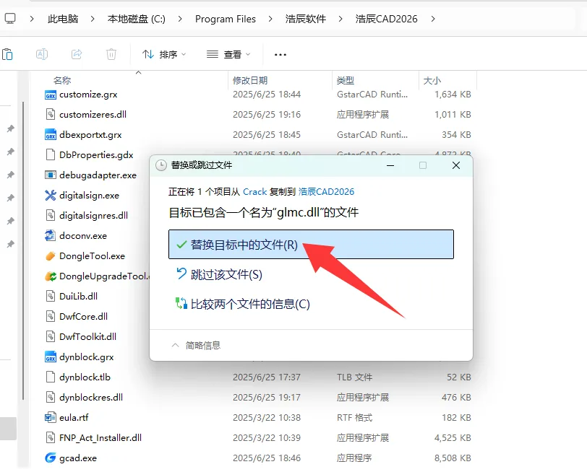Image resolution: width=587 pixels, height=472 pixels.
Task: Click the 8,508 KB size cell
Action: (x=453, y=458)
